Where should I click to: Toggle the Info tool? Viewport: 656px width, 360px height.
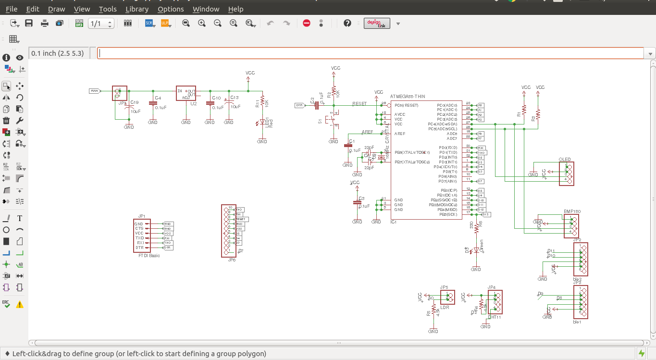pos(6,58)
